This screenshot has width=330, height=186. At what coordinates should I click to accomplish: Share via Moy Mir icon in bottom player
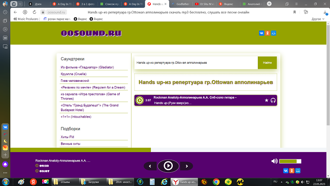pyautogui.click(x=298, y=170)
